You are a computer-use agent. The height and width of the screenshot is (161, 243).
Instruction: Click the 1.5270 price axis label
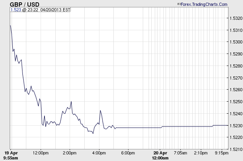[236, 78]
